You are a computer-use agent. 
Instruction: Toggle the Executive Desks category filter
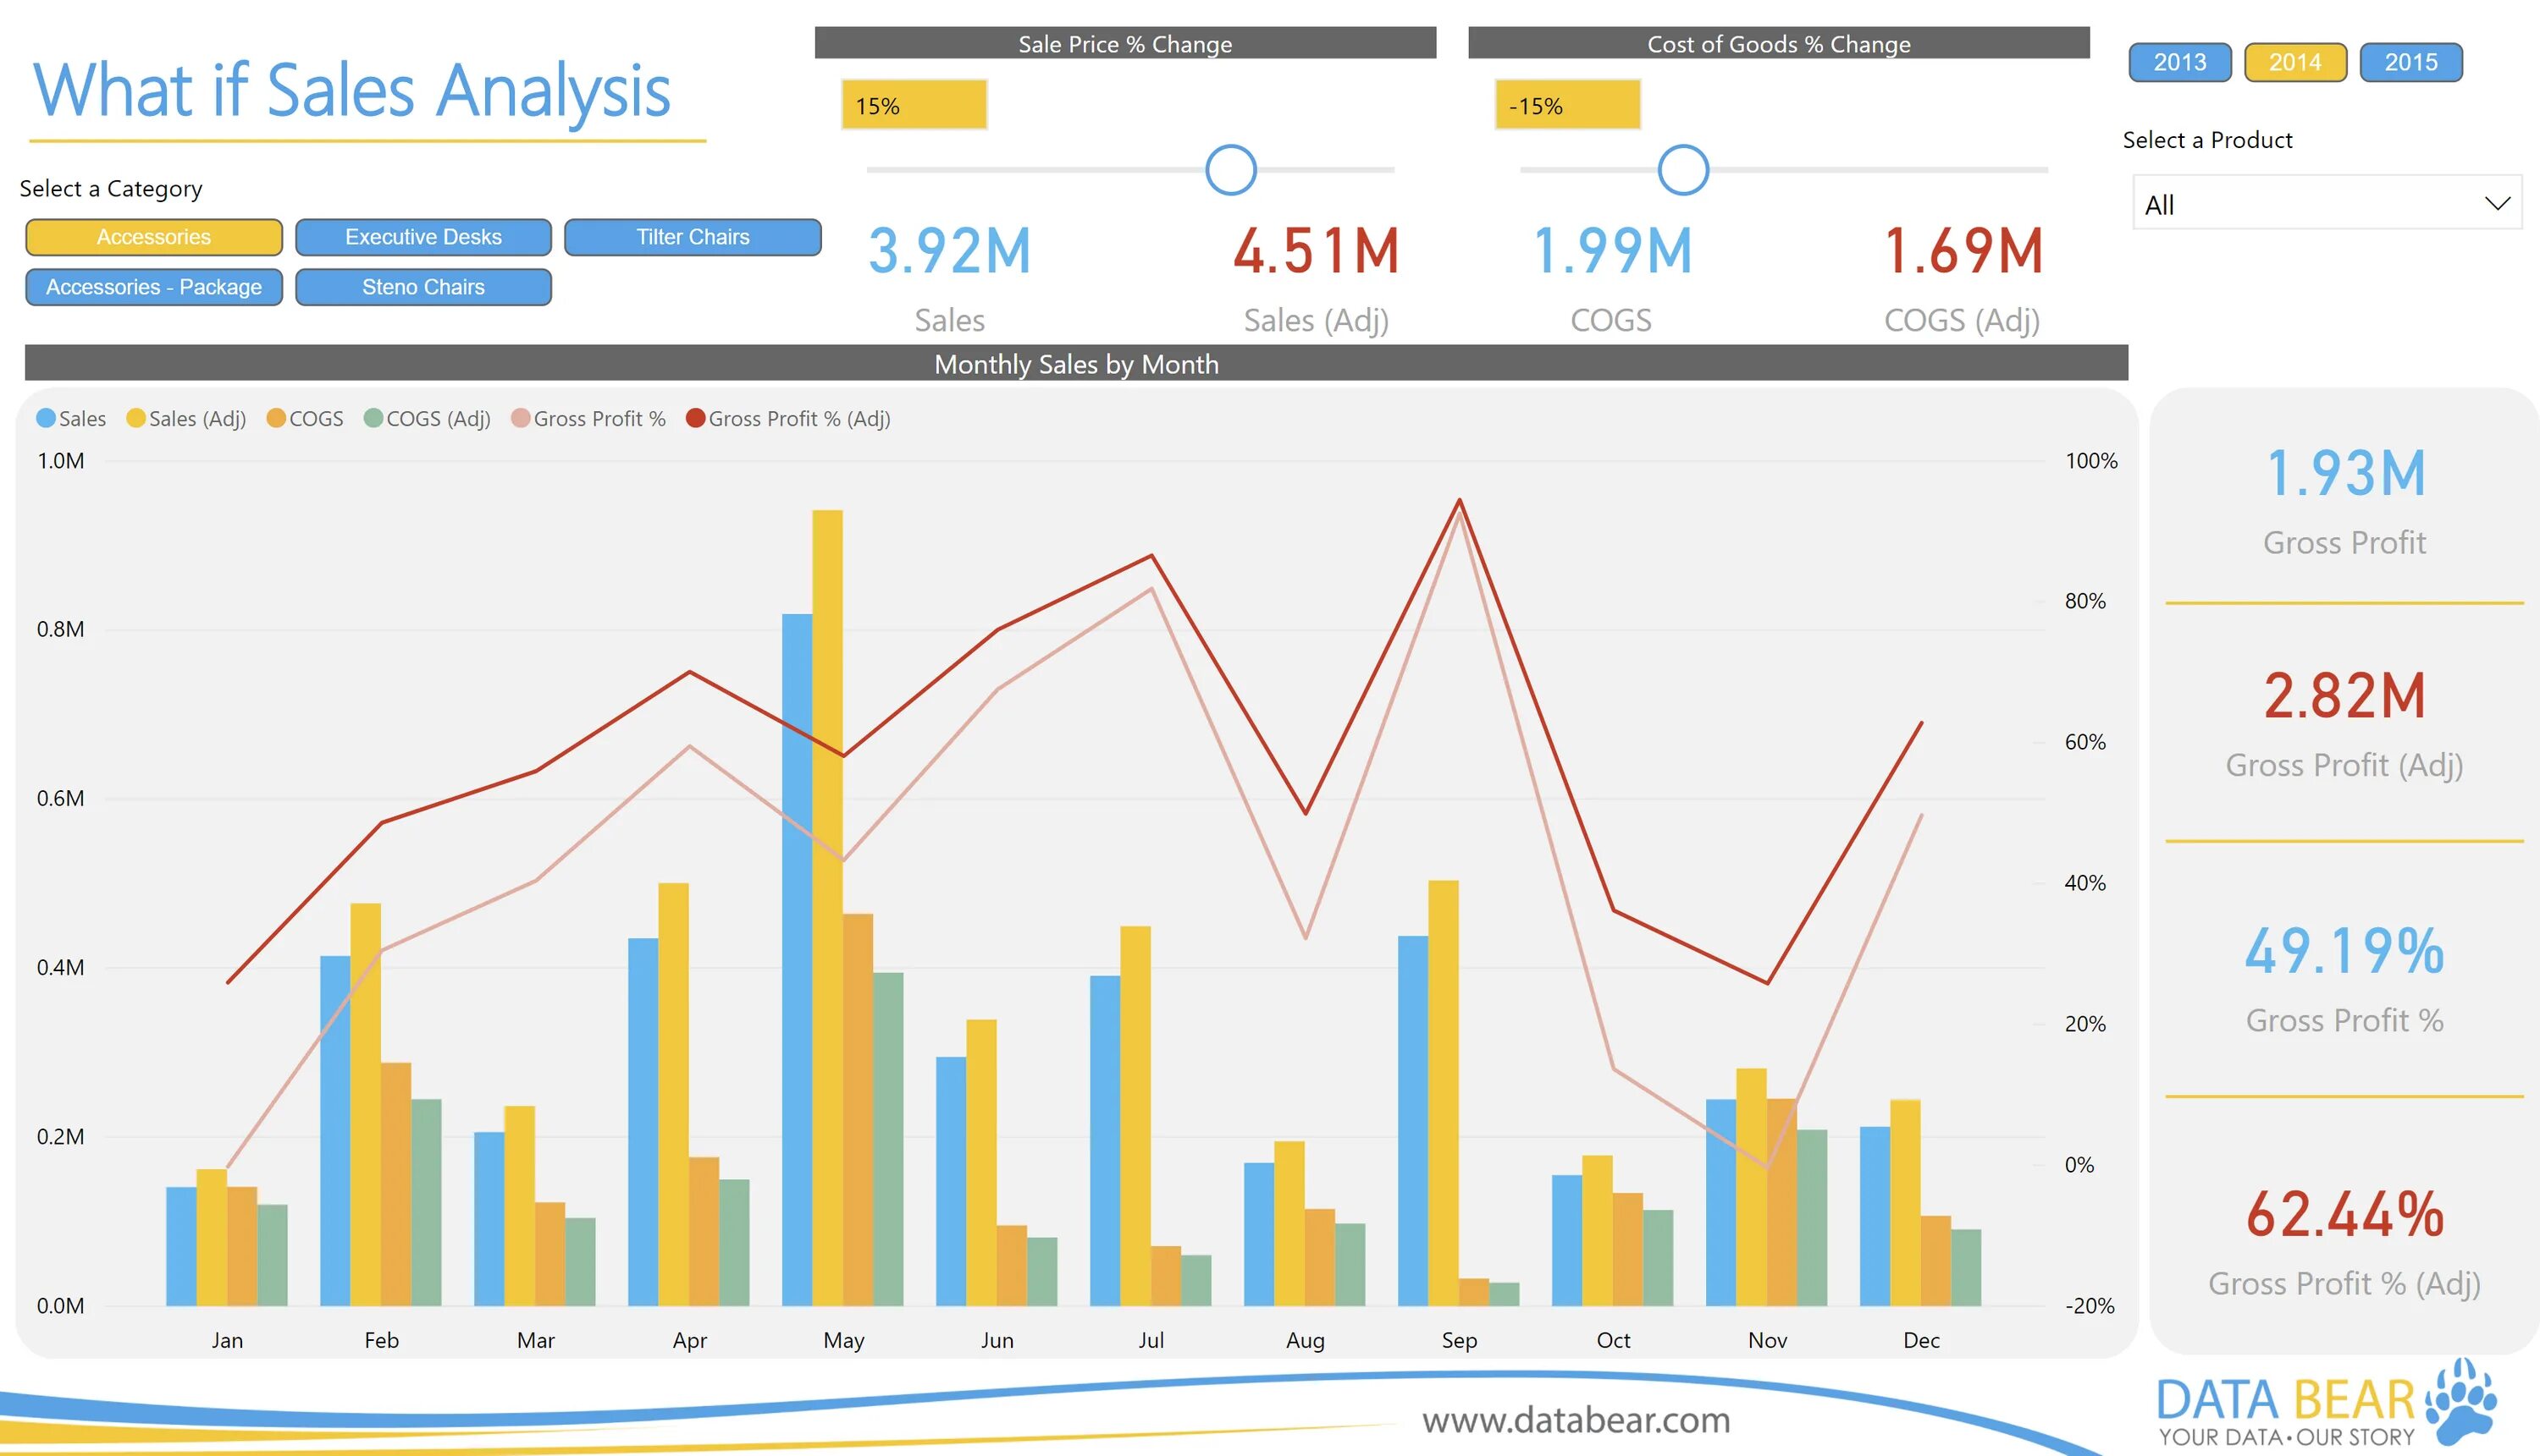423,237
